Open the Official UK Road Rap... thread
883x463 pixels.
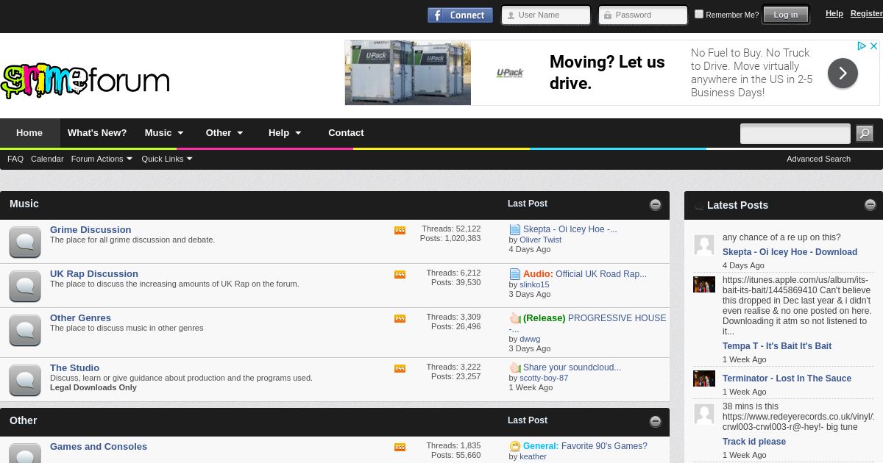click(601, 274)
